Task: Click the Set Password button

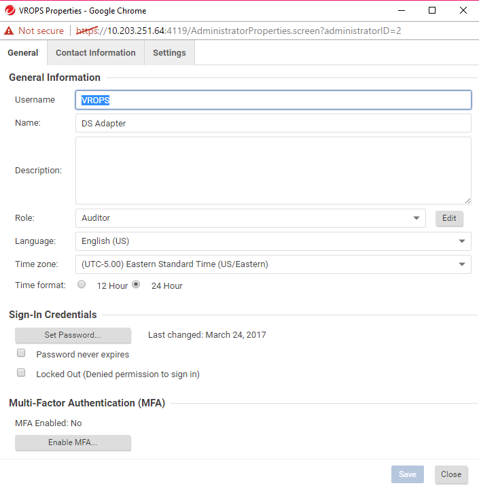Action: (x=73, y=335)
